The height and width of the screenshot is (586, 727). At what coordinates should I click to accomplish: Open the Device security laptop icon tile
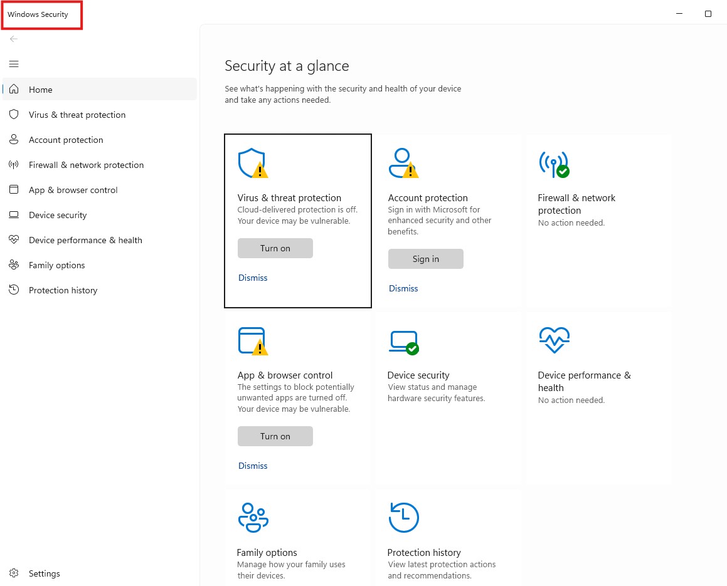pos(403,341)
